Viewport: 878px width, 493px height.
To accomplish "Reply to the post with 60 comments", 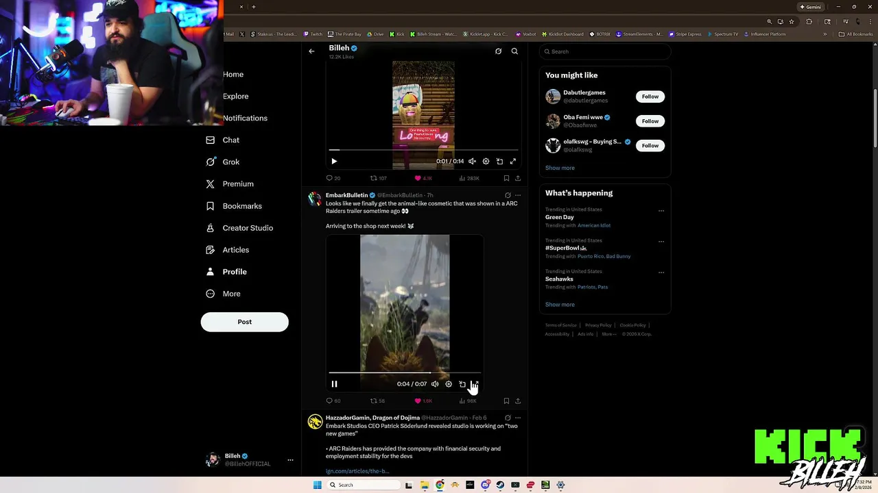I will click(x=333, y=401).
